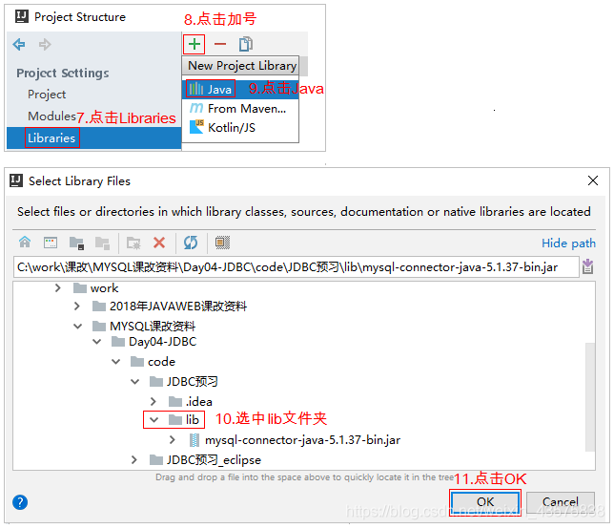Open Modules settings item
614x529 pixels.
pyautogui.click(x=51, y=116)
